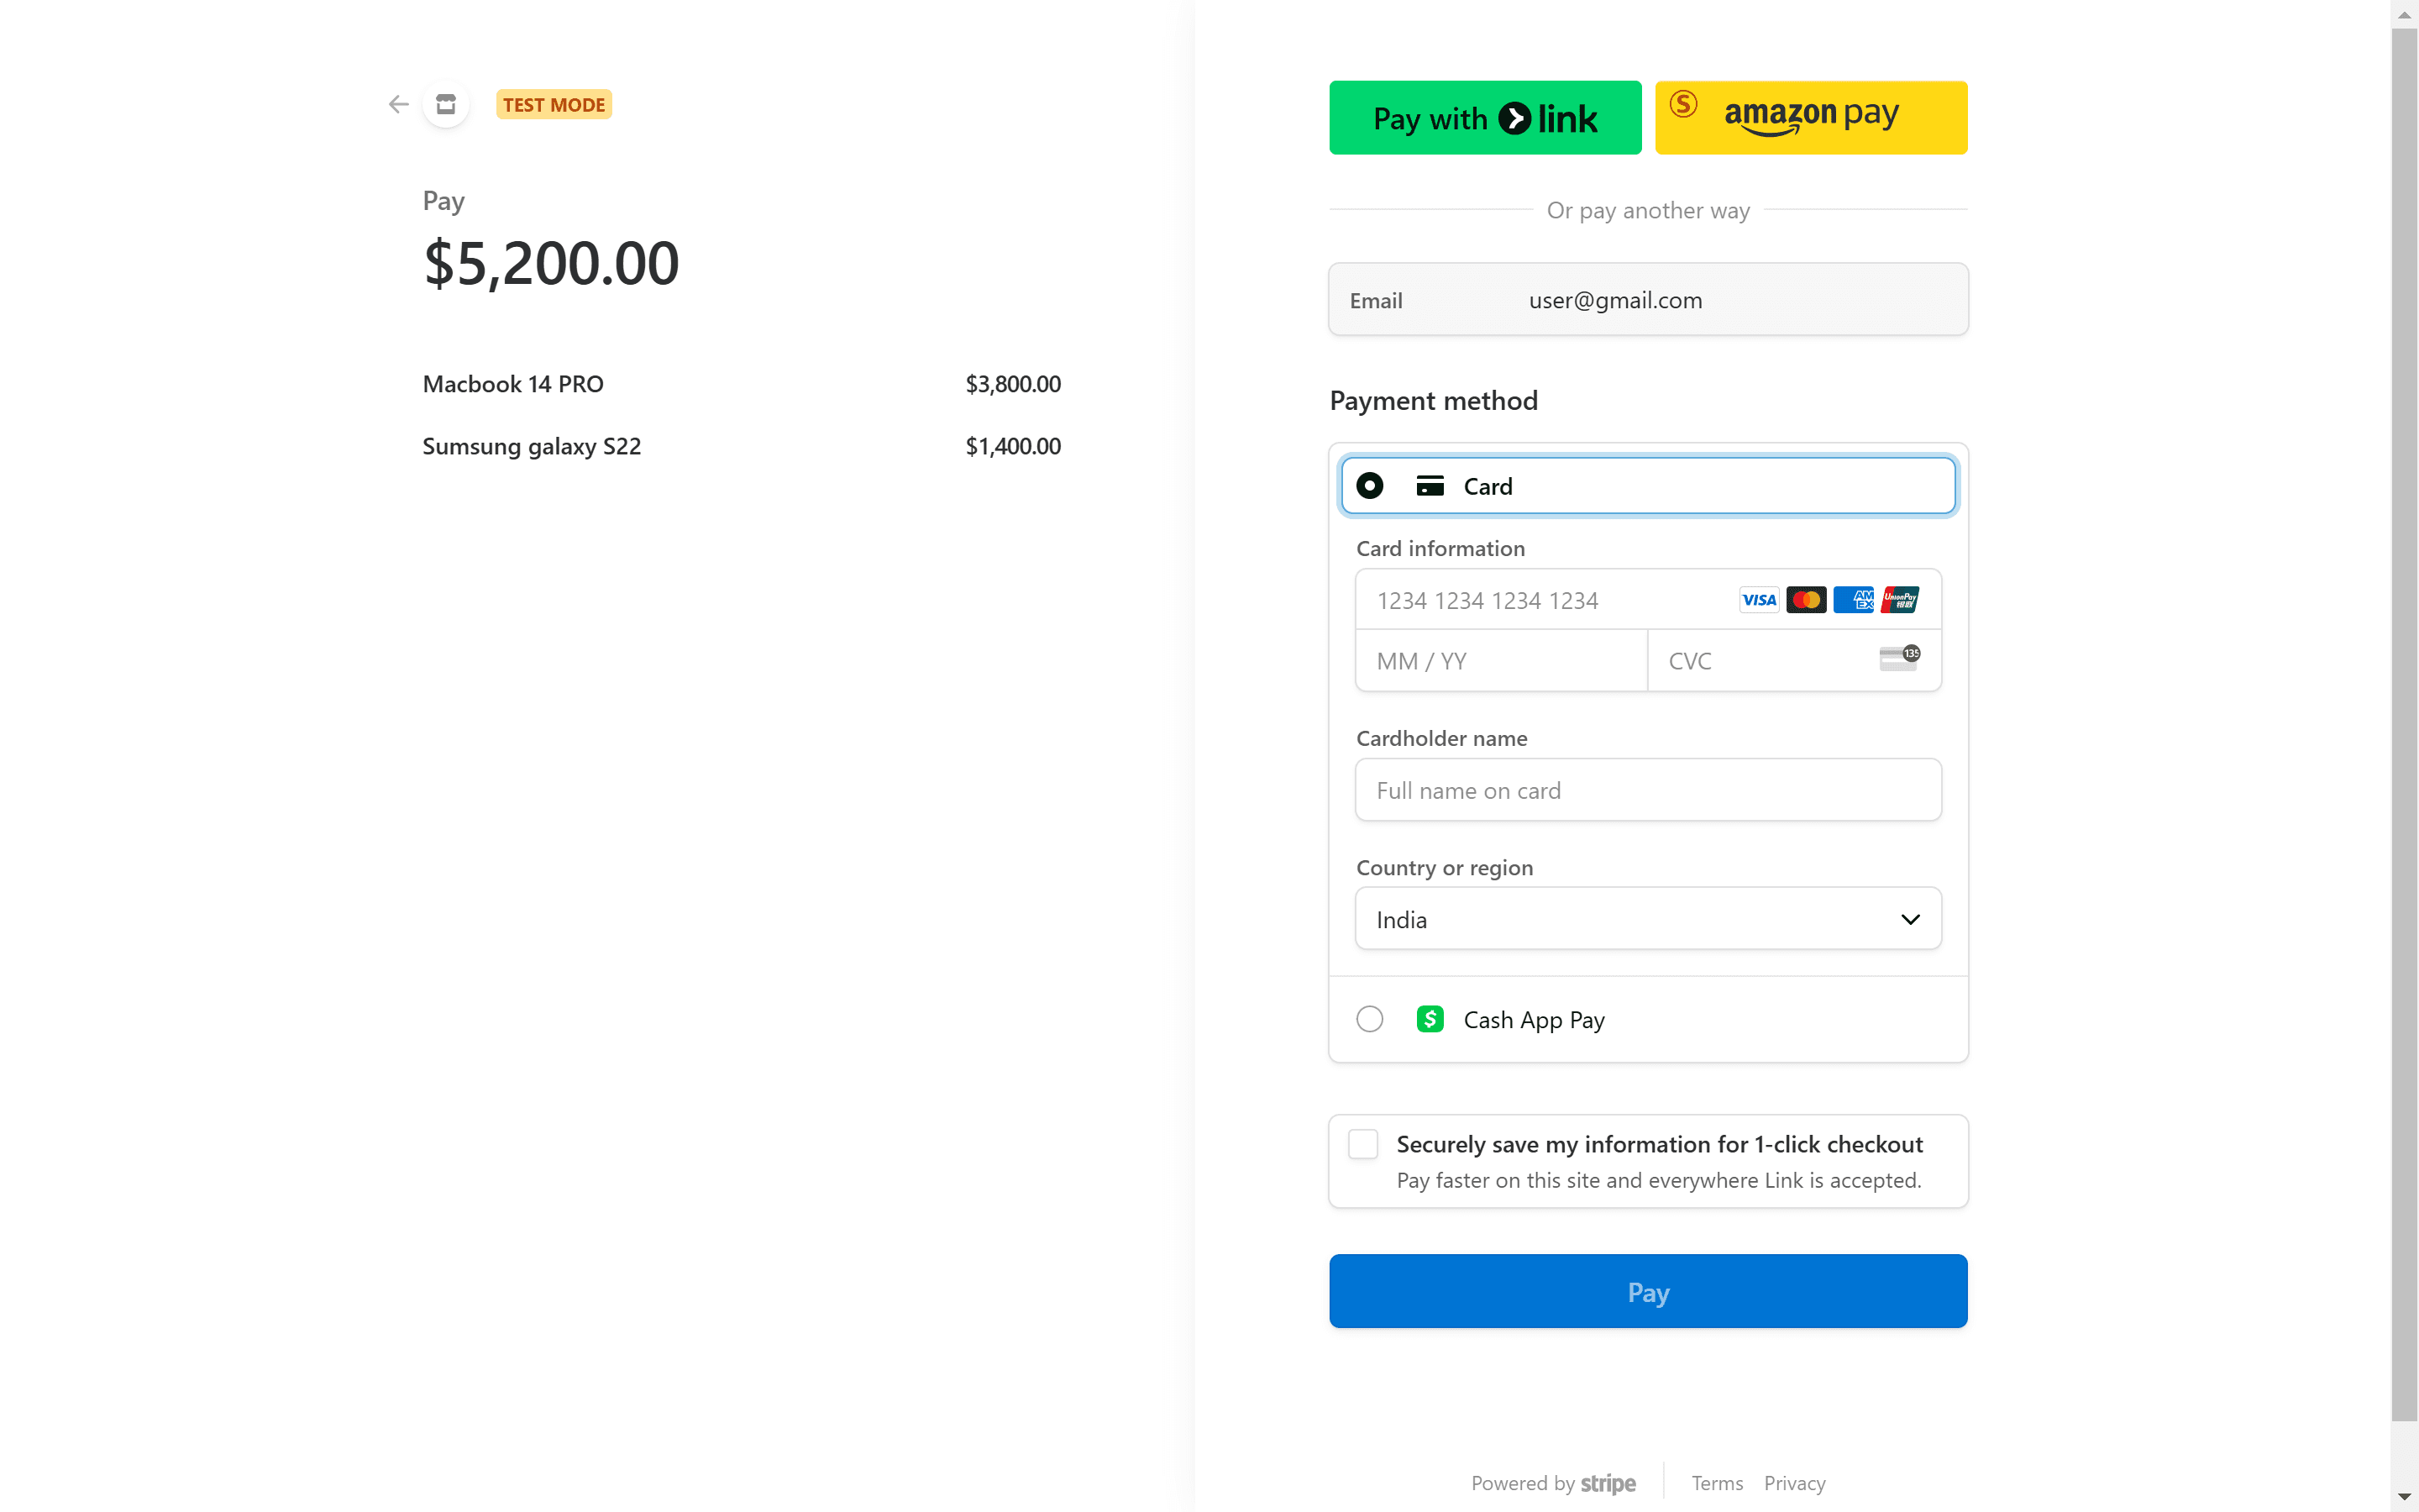Focus the Full name on card field

(1647, 790)
